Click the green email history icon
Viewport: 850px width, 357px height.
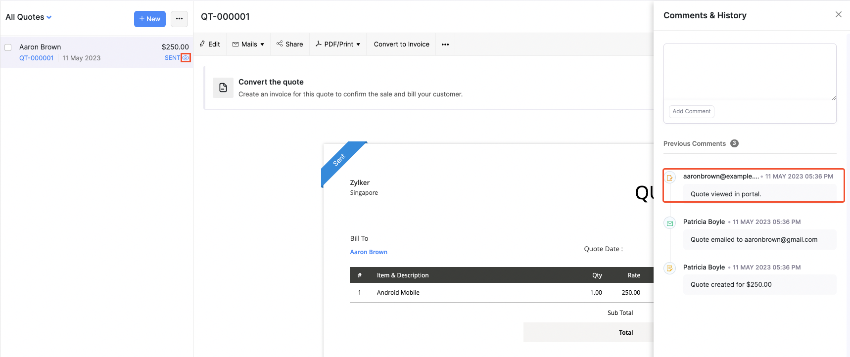click(x=669, y=223)
